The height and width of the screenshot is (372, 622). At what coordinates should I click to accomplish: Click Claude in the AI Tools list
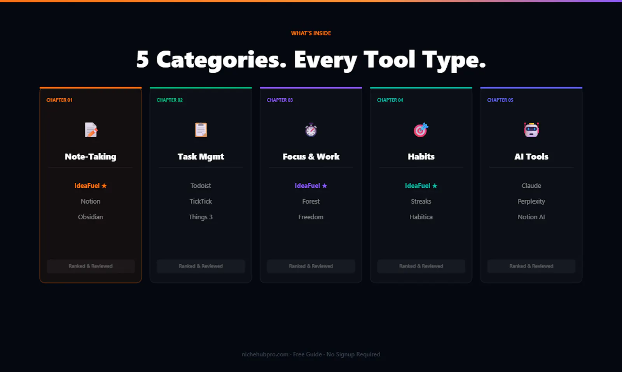coord(531,186)
